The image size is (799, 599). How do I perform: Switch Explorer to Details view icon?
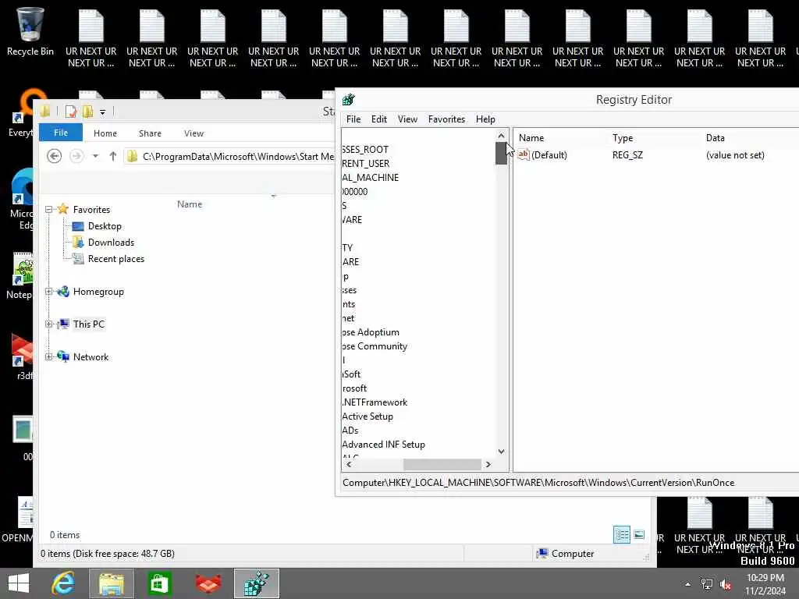[622, 535]
